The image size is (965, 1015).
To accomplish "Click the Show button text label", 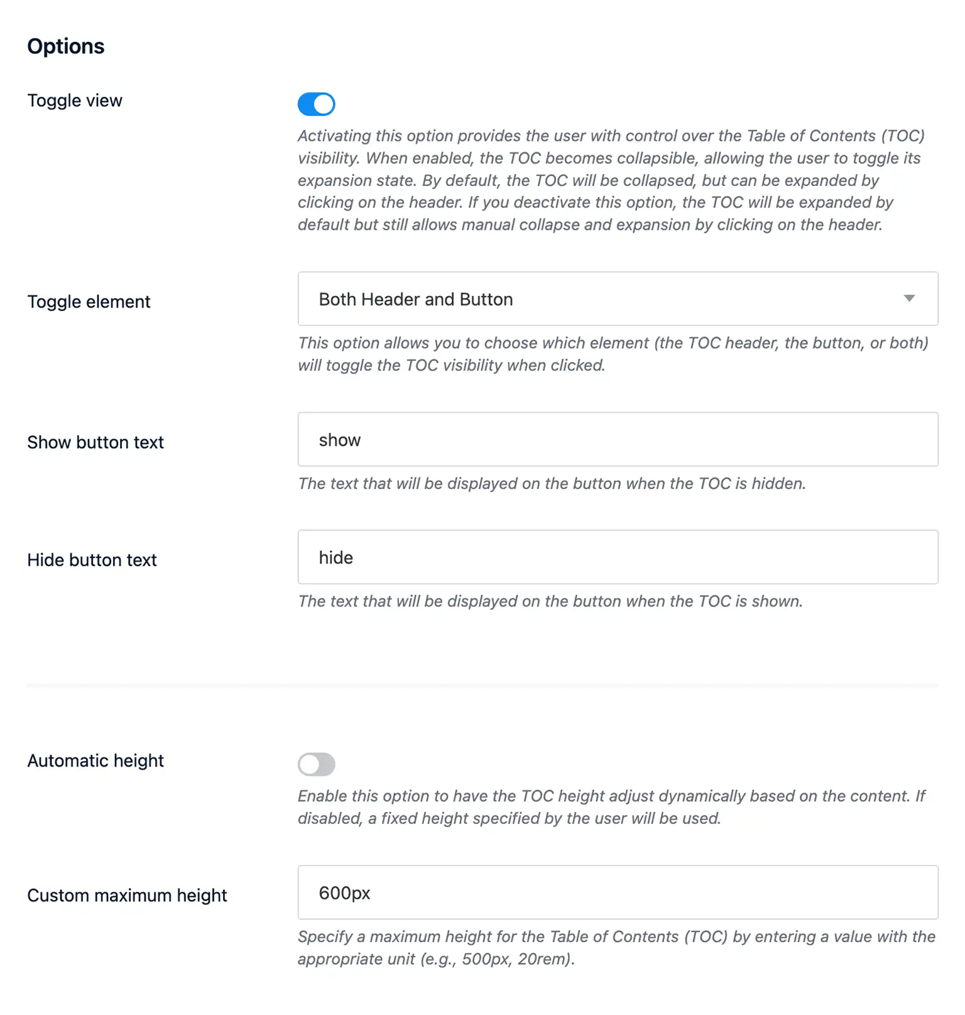I will [95, 442].
